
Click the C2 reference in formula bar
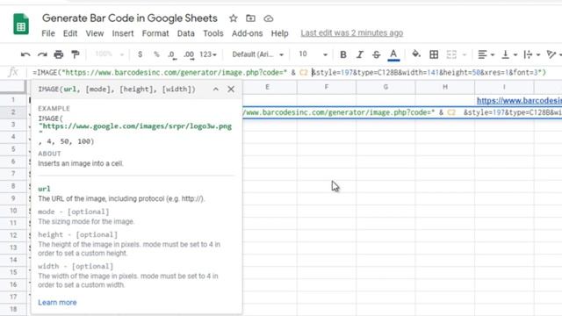(304, 72)
